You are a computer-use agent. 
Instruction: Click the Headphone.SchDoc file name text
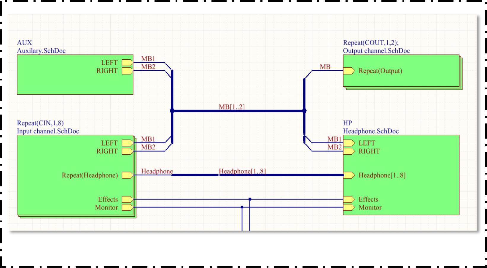371,131
